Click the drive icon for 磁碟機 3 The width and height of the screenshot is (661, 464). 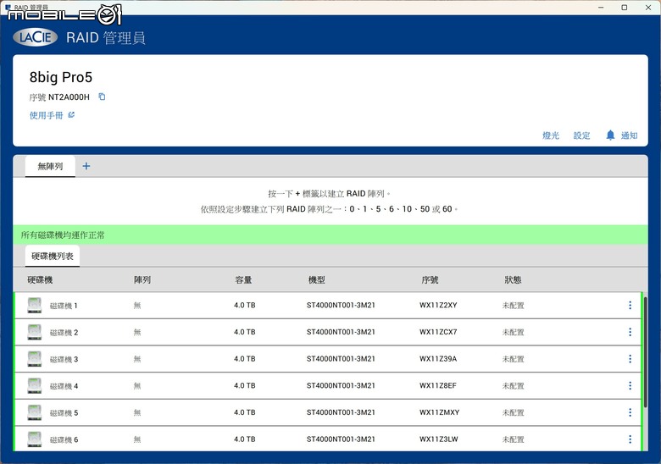[x=35, y=359]
